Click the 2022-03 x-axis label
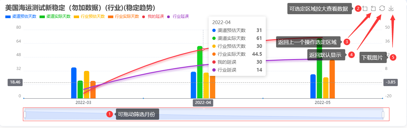 (x=83, y=103)
